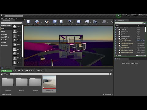Click the World Outliner create folder icon

tap(145, 23)
